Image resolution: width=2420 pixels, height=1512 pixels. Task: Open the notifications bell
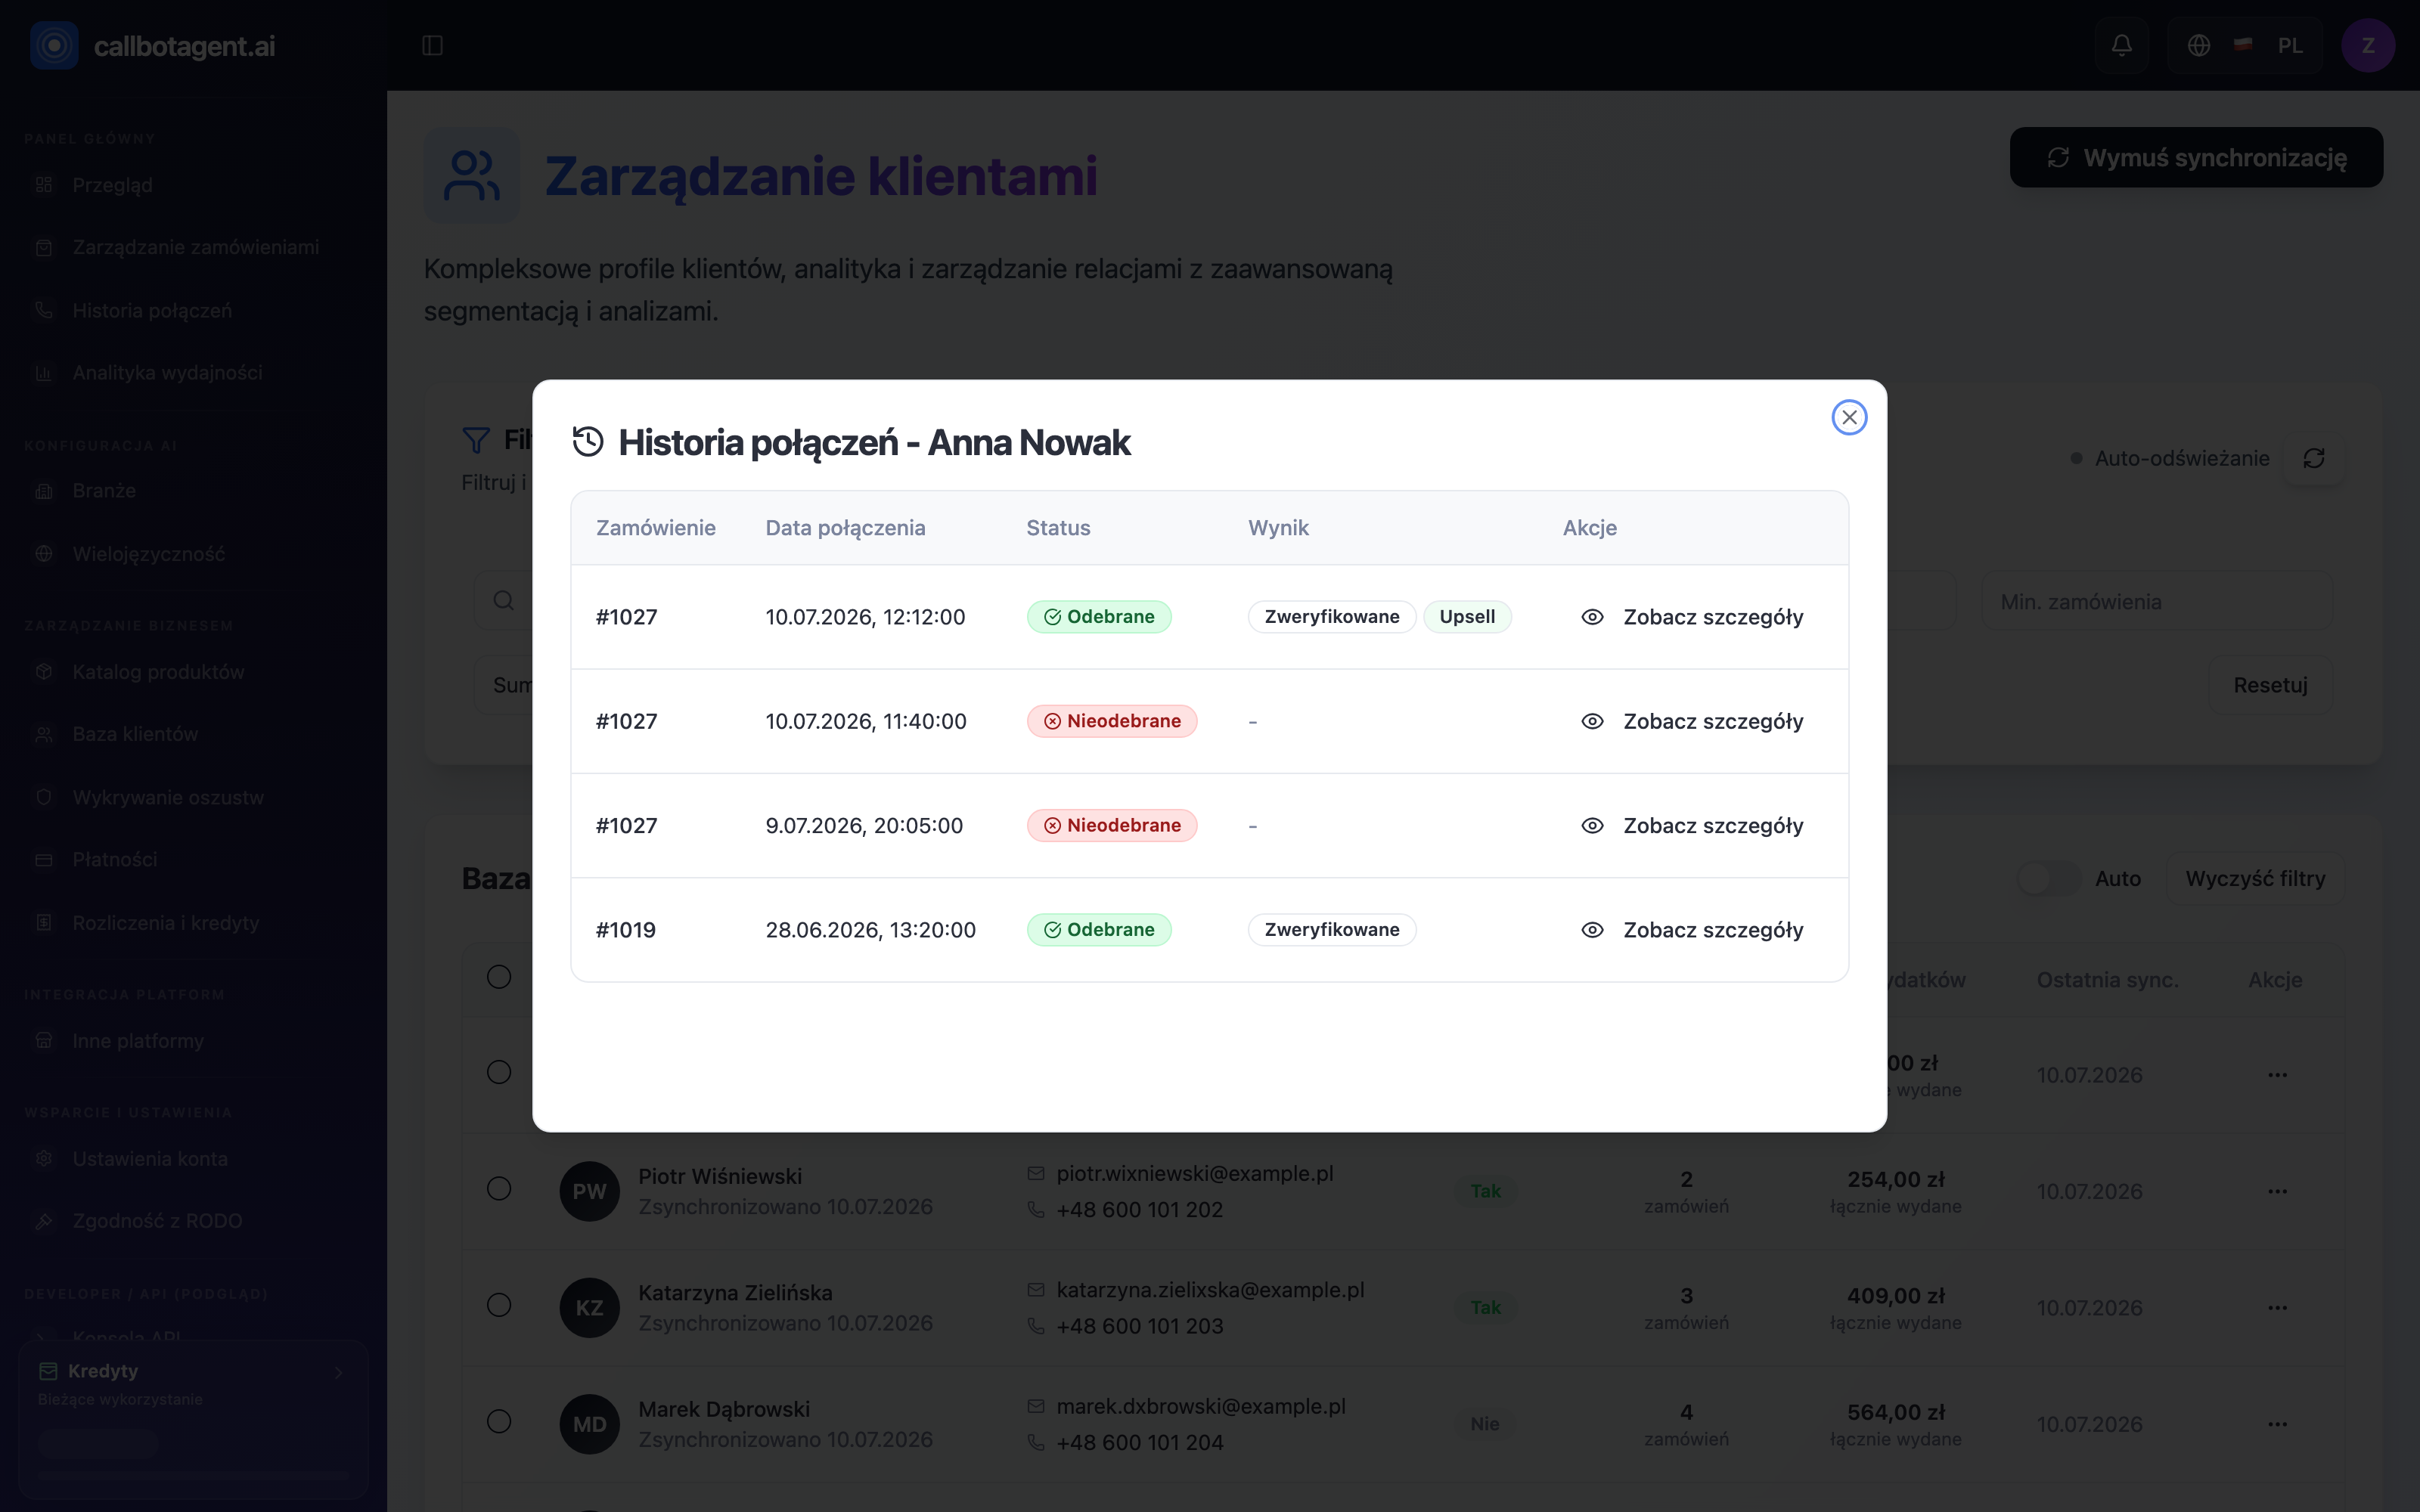click(2121, 45)
